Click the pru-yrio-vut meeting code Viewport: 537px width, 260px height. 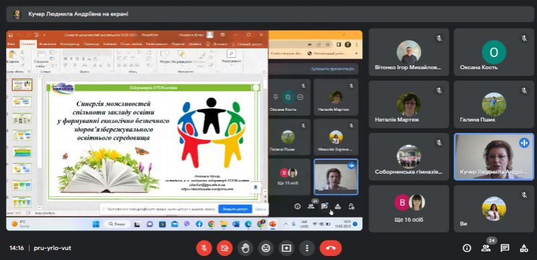pos(52,248)
